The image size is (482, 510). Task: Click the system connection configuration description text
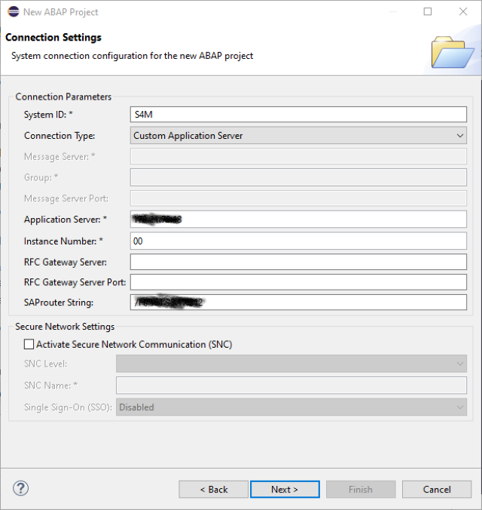(x=133, y=56)
